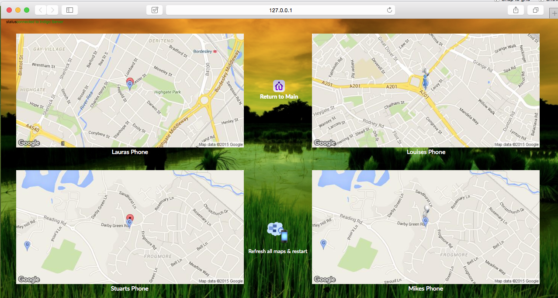The width and height of the screenshot is (558, 298).
Task: Toggle the Safari sidebar button
Action: pyautogui.click(x=69, y=10)
